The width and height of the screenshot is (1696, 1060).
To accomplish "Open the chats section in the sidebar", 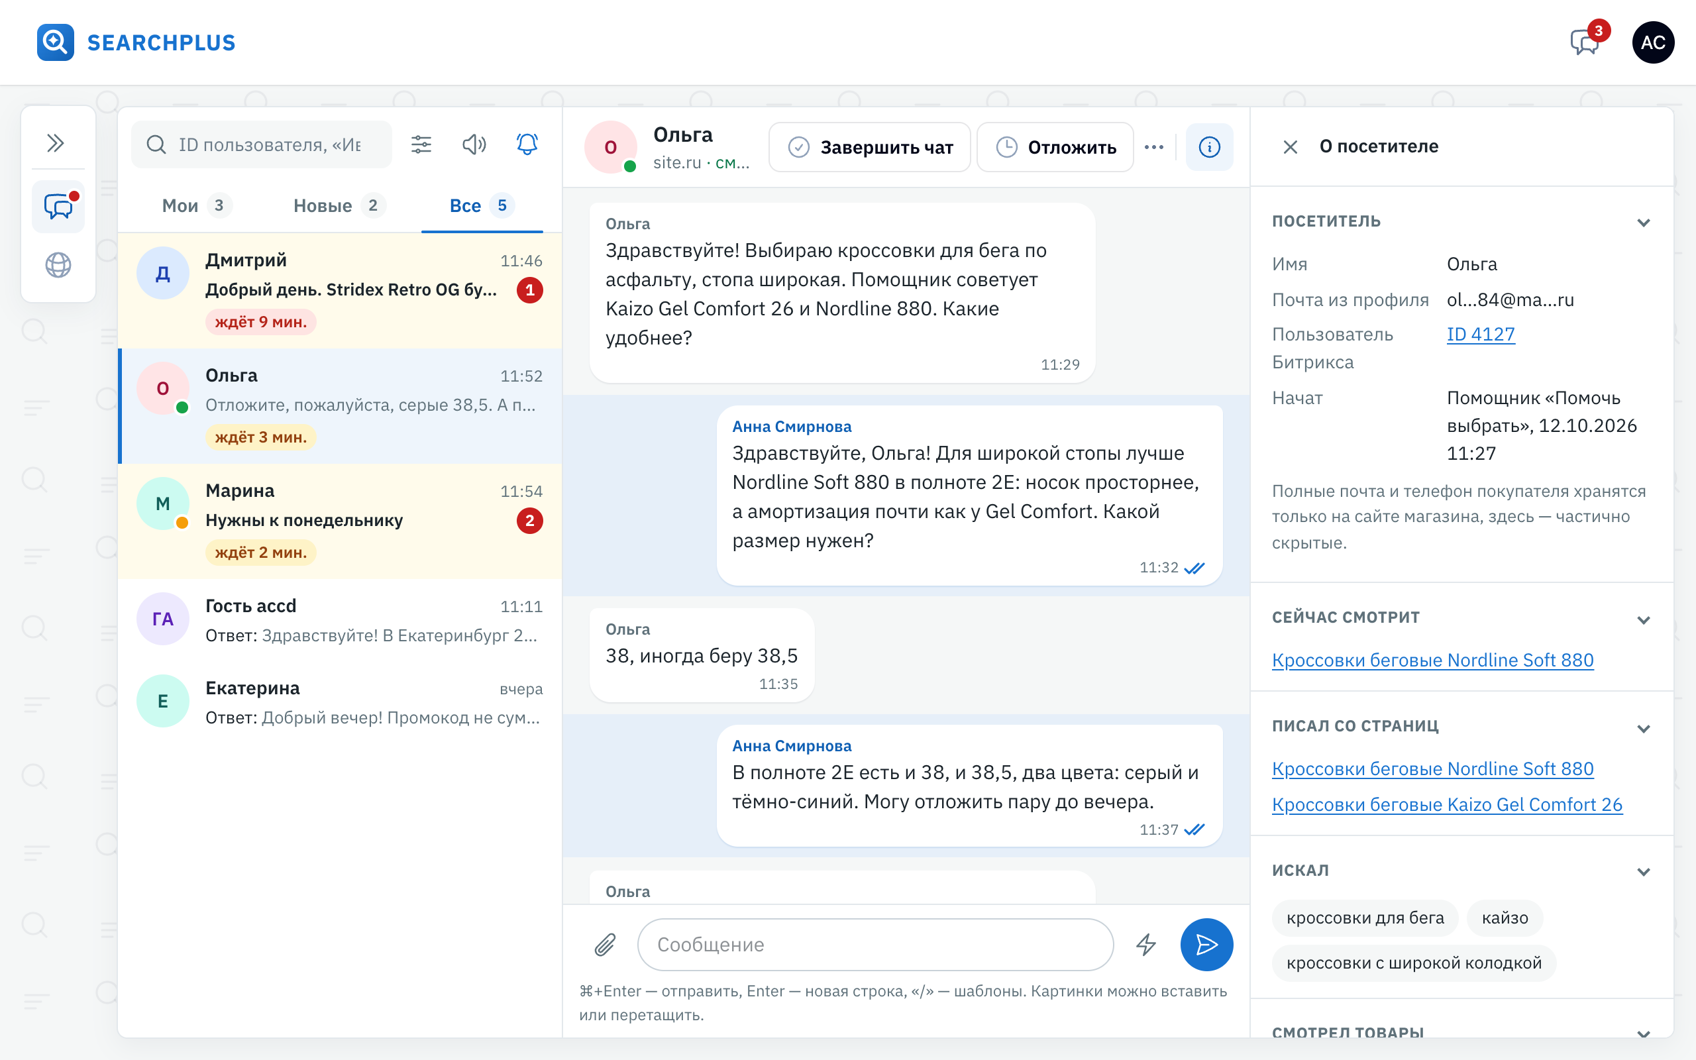I will [x=58, y=207].
